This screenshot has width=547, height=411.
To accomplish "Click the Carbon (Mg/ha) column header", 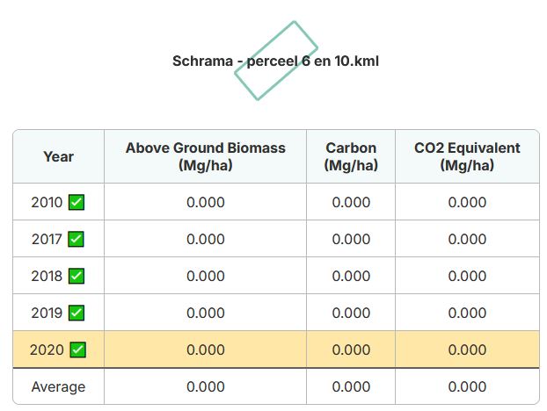I will [x=351, y=156].
